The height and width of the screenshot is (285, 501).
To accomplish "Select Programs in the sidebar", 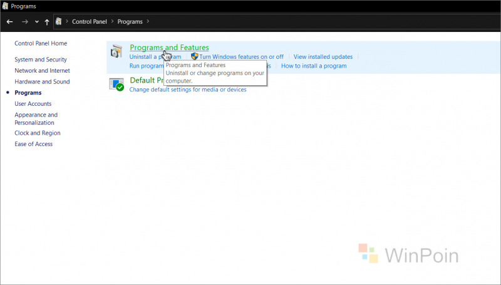I will pyautogui.click(x=28, y=93).
